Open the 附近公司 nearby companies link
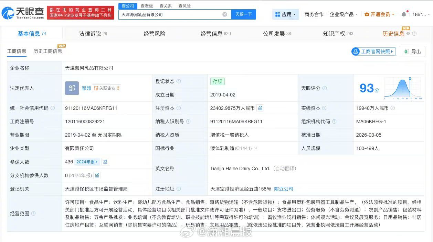 click(284, 189)
